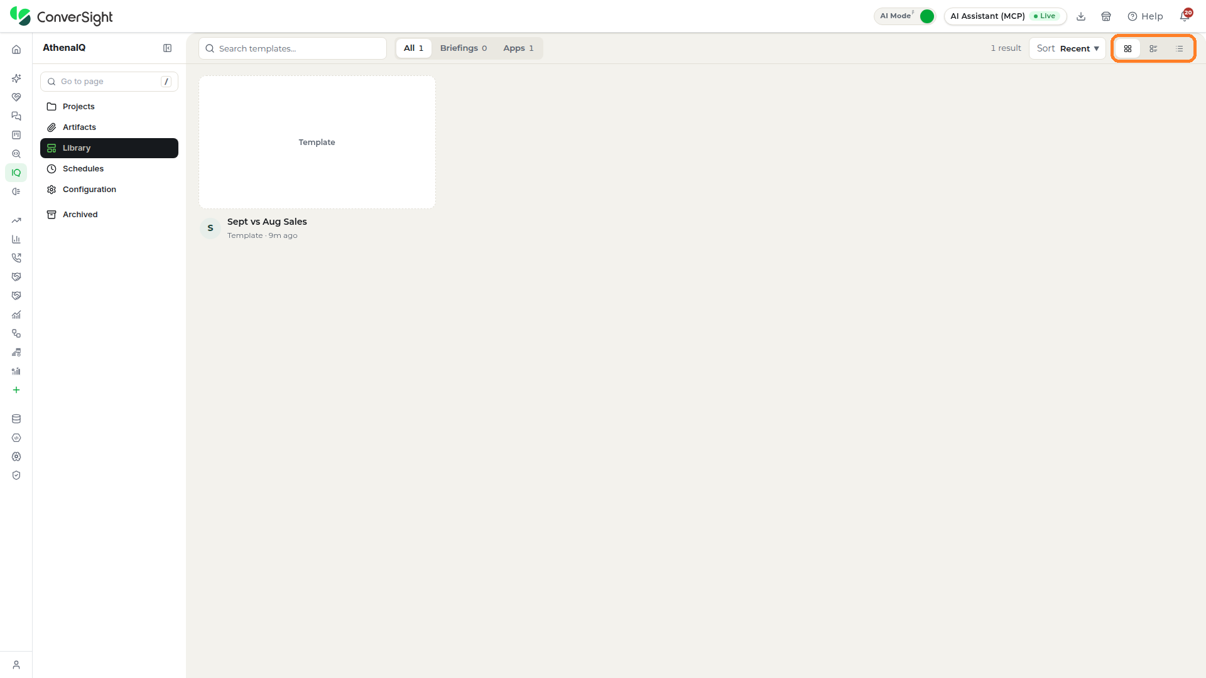Viewport: 1206px width, 678px height.
Task: Select Library in AthenaIQ menu
Action: point(109,148)
